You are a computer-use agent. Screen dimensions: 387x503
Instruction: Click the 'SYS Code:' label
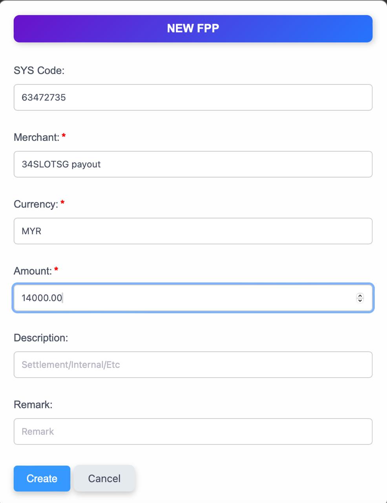(x=39, y=70)
